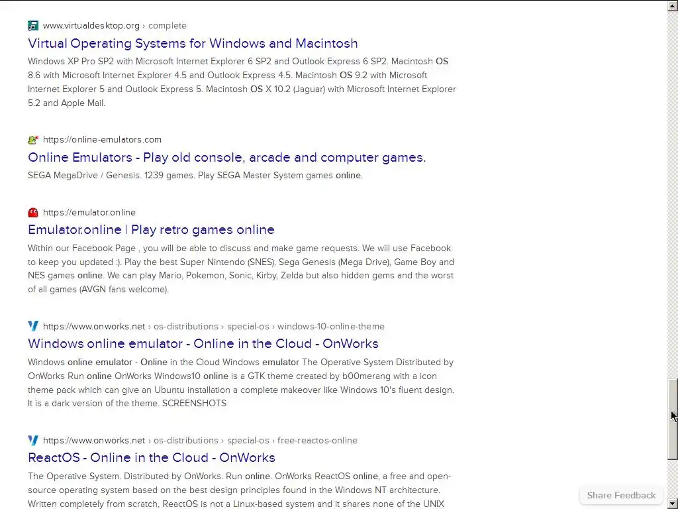Click the https://online-emulators.com URL text
The height and width of the screenshot is (509, 678).
pos(102,140)
